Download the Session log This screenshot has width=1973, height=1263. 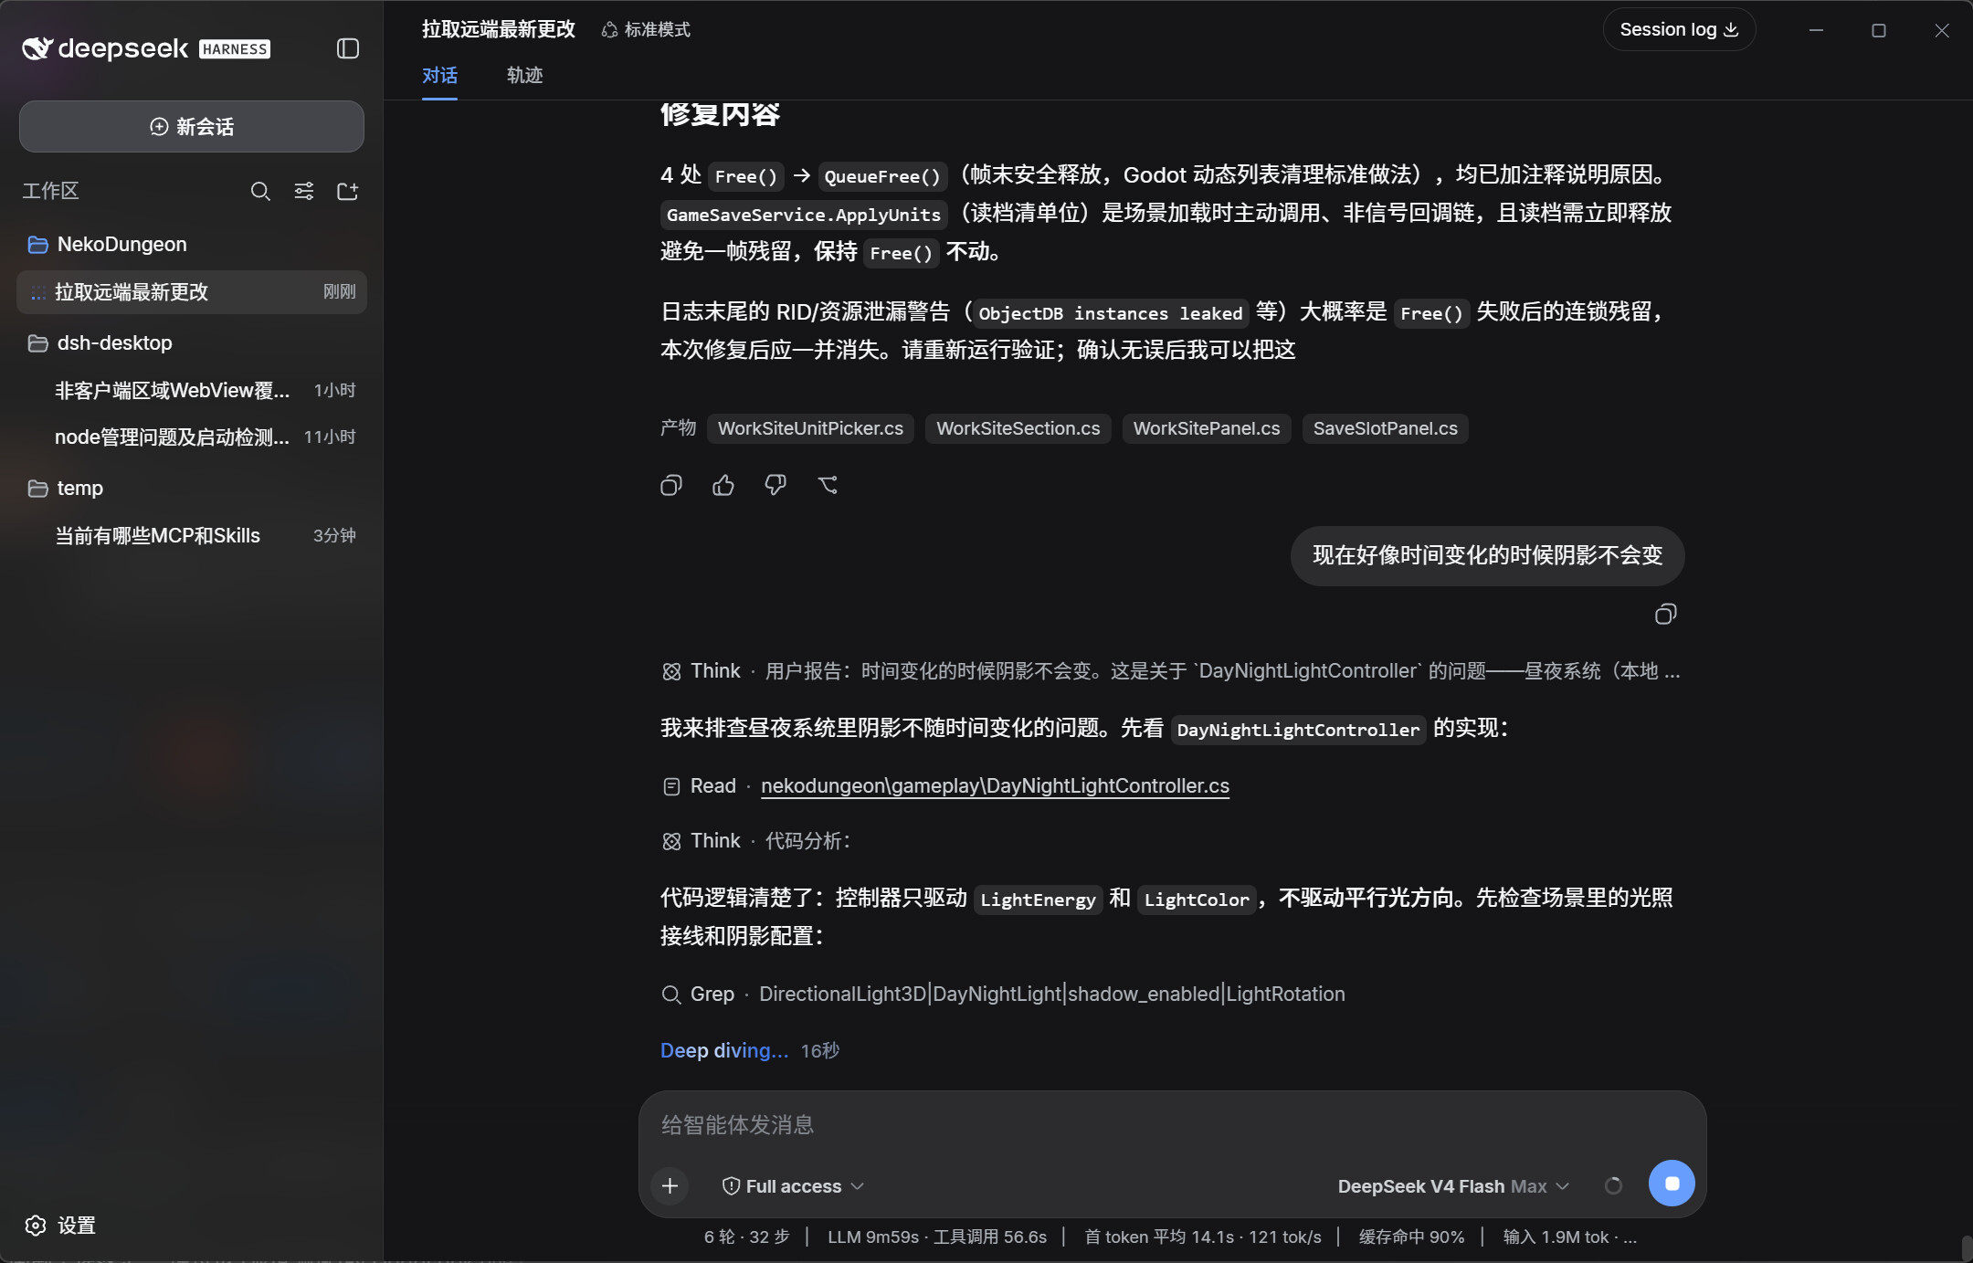[1679, 30]
